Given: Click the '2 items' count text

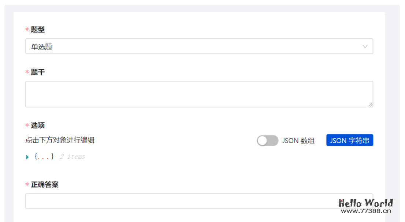Looking at the screenshot, I should (x=72, y=157).
